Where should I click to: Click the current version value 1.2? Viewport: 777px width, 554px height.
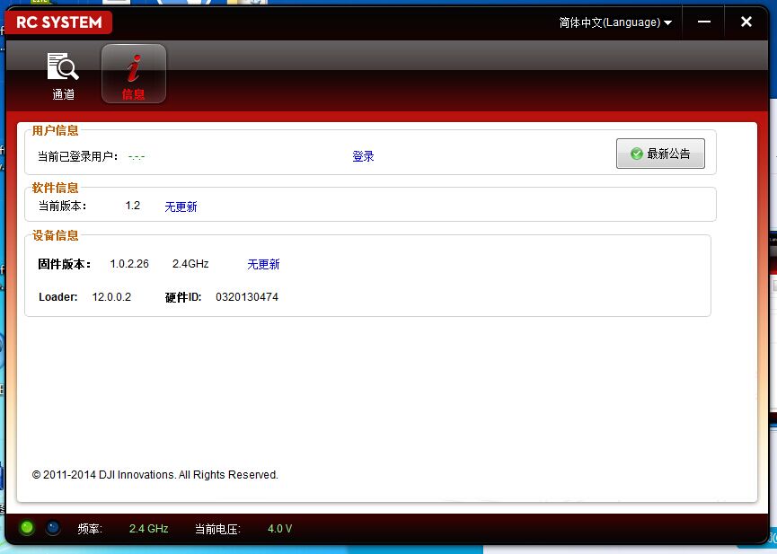[133, 205]
